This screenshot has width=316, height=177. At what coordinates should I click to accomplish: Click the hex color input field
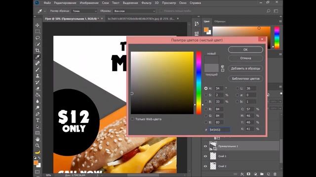219,130
